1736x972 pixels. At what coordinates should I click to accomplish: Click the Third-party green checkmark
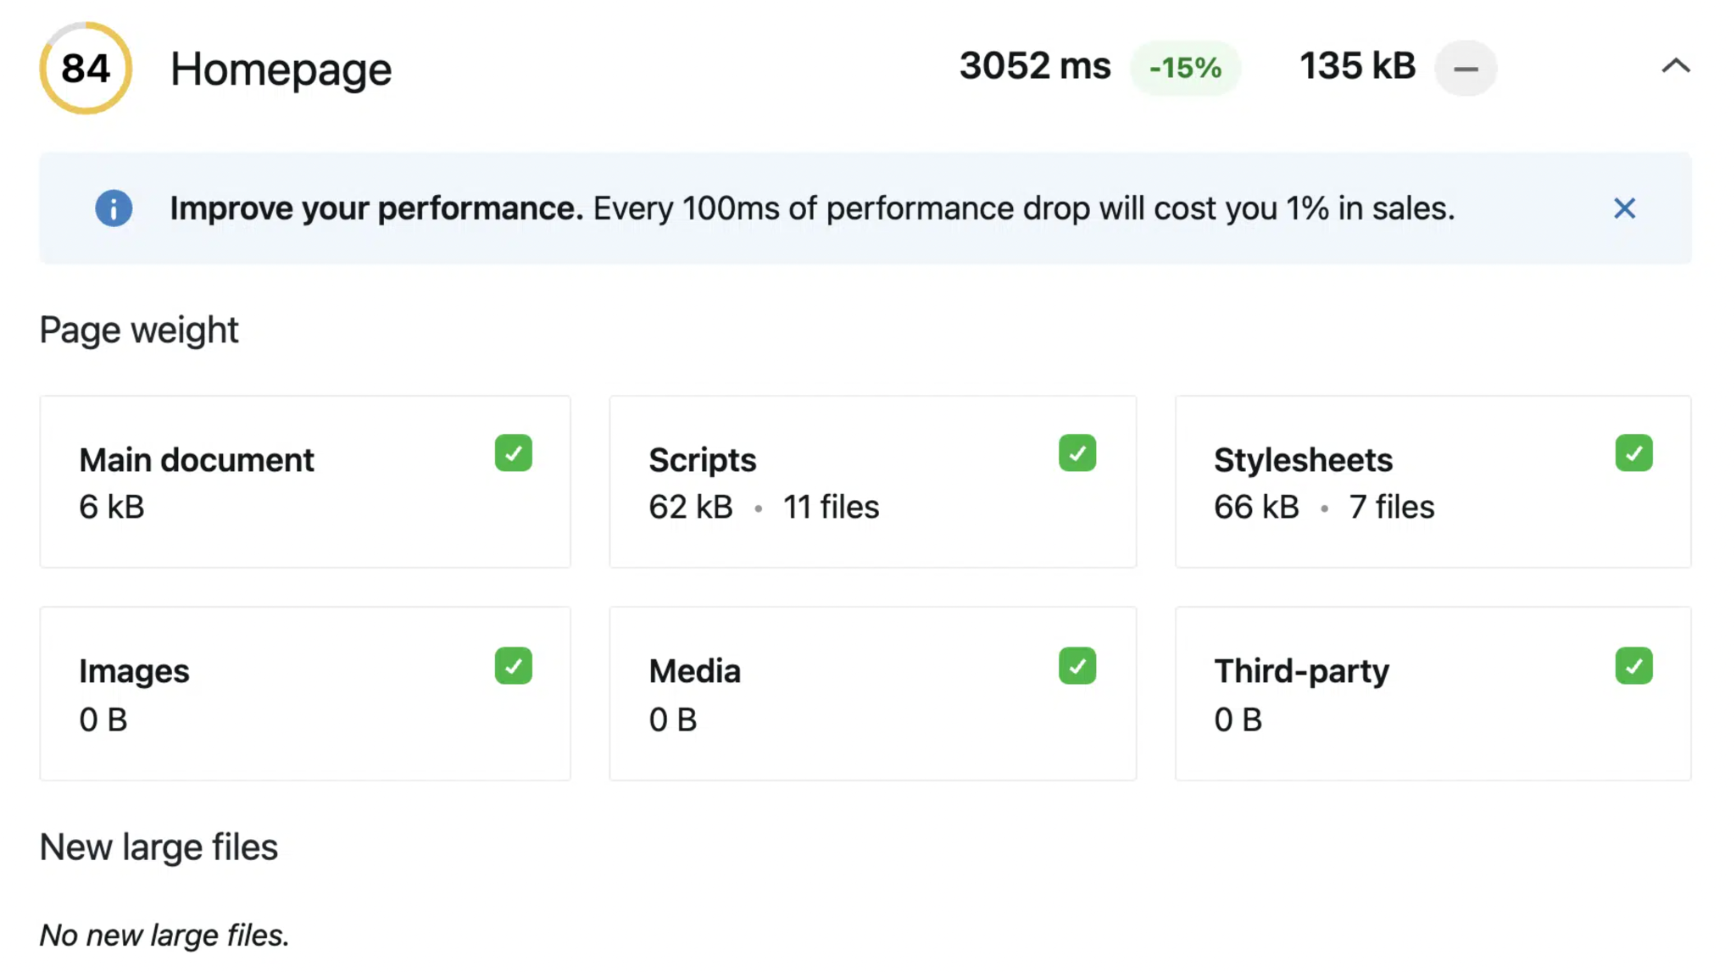tap(1633, 666)
